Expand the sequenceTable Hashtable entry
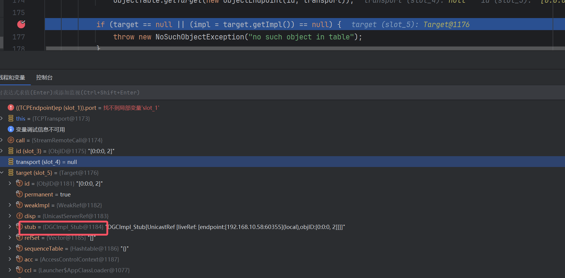Viewport: 565px width, 278px height. (10, 248)
